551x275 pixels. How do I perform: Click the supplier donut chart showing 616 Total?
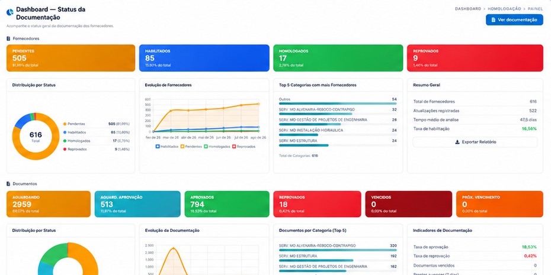(36, 137)
